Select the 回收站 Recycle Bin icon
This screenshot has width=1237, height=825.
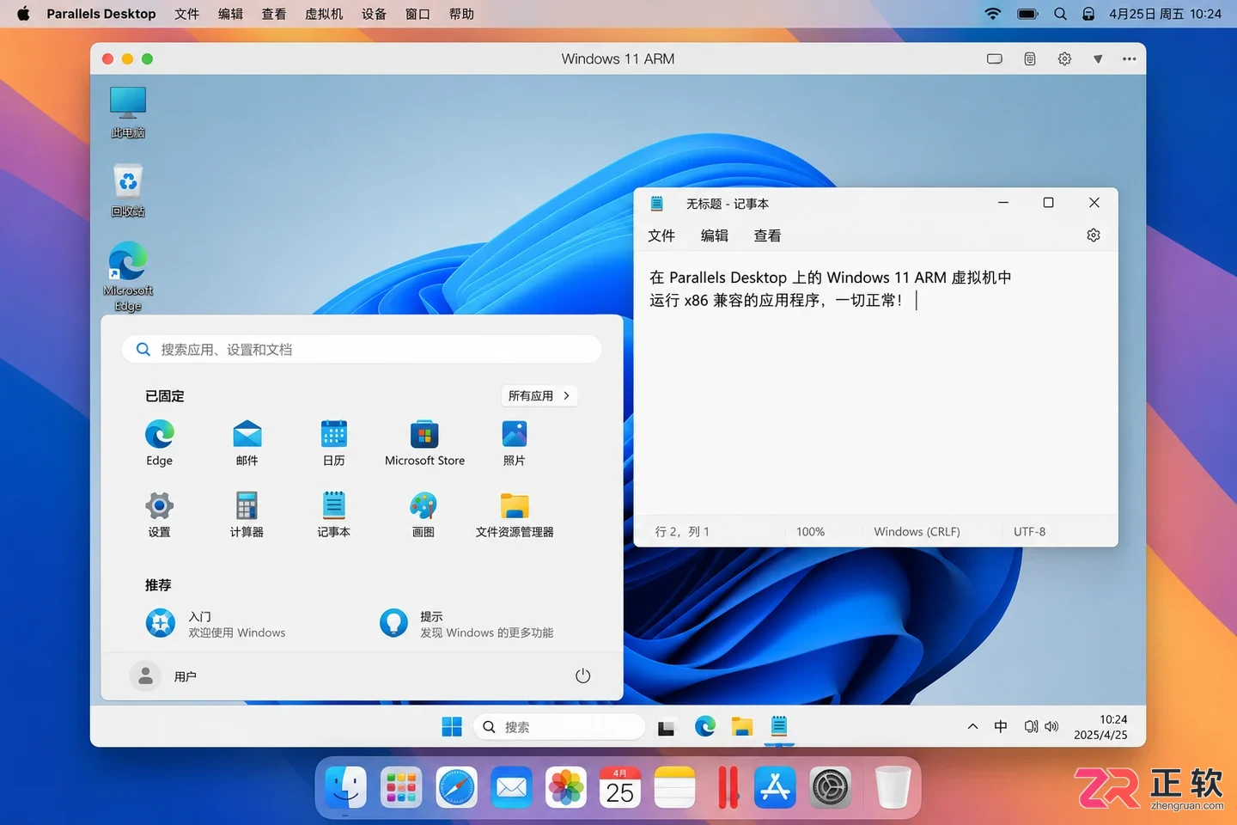128,191
